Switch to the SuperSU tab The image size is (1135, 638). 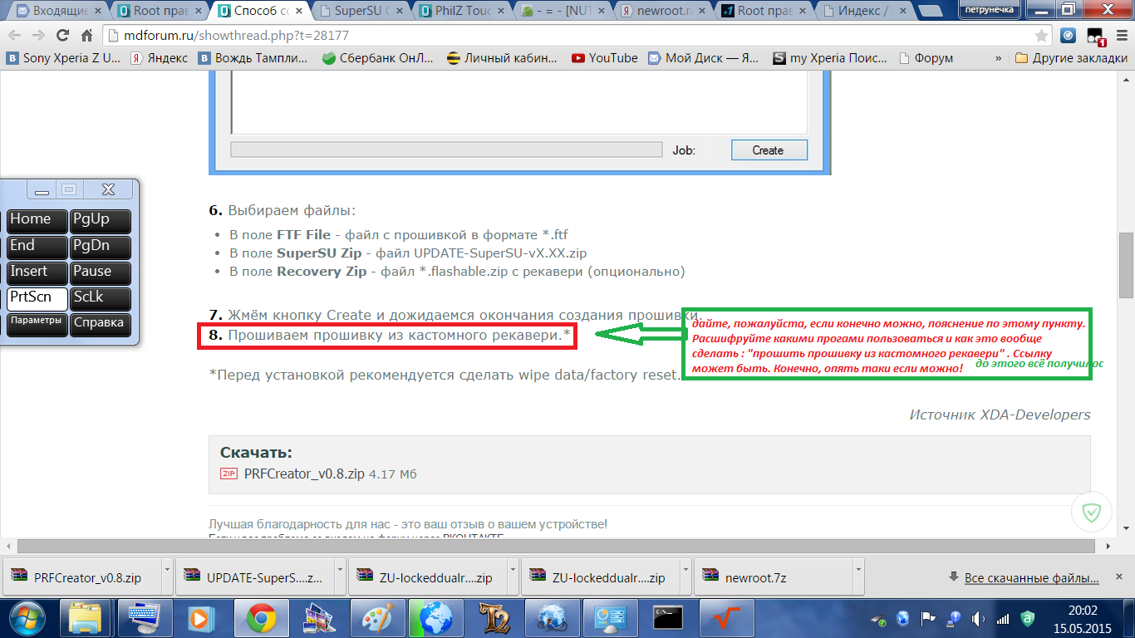coord(362,11)
